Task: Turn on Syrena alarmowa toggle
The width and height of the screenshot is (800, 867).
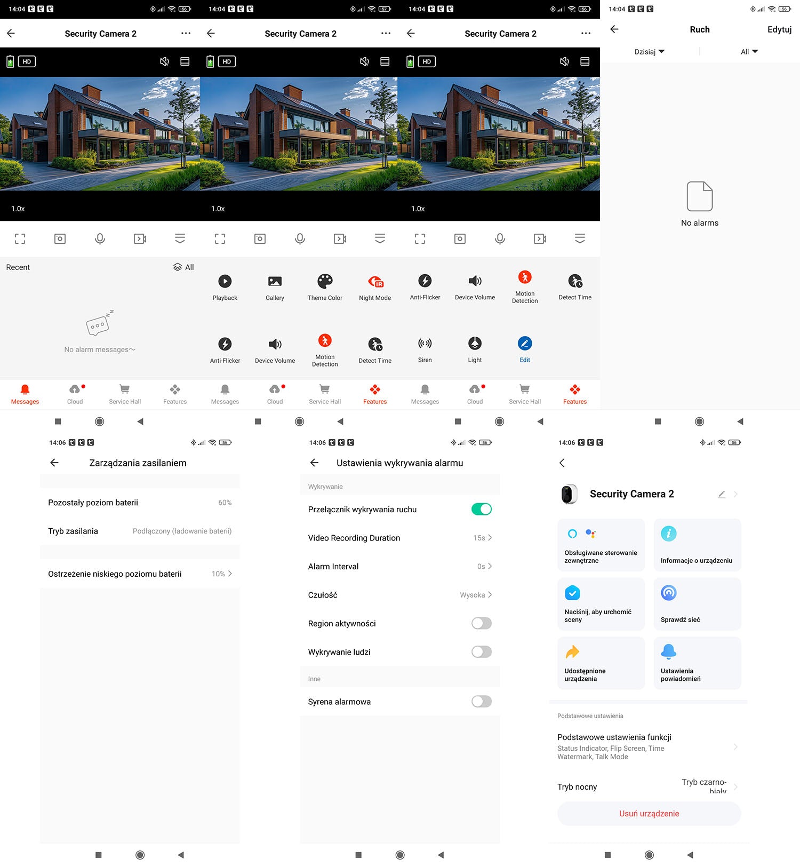Action: click(481, 702)
